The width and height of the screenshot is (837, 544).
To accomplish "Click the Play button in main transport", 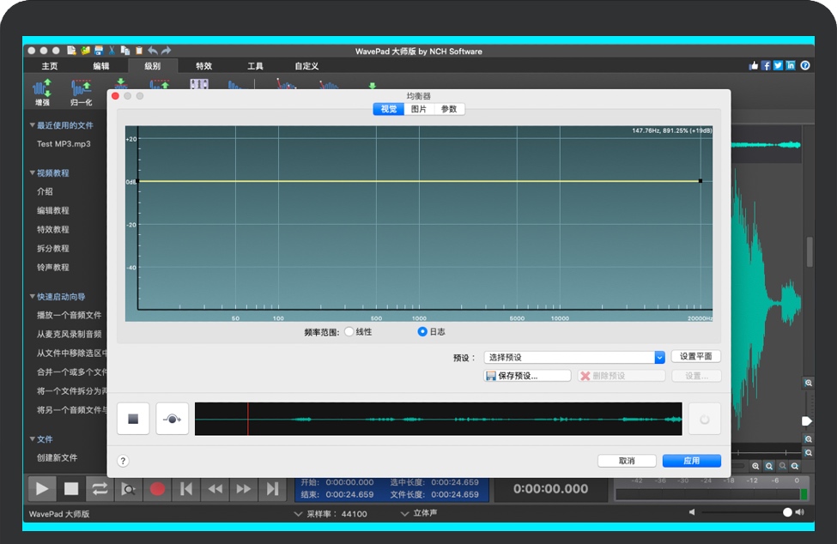I will 41,489.
